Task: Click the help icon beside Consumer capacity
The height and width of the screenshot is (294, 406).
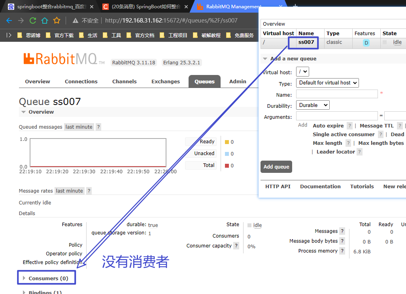Action: [236, 246]
